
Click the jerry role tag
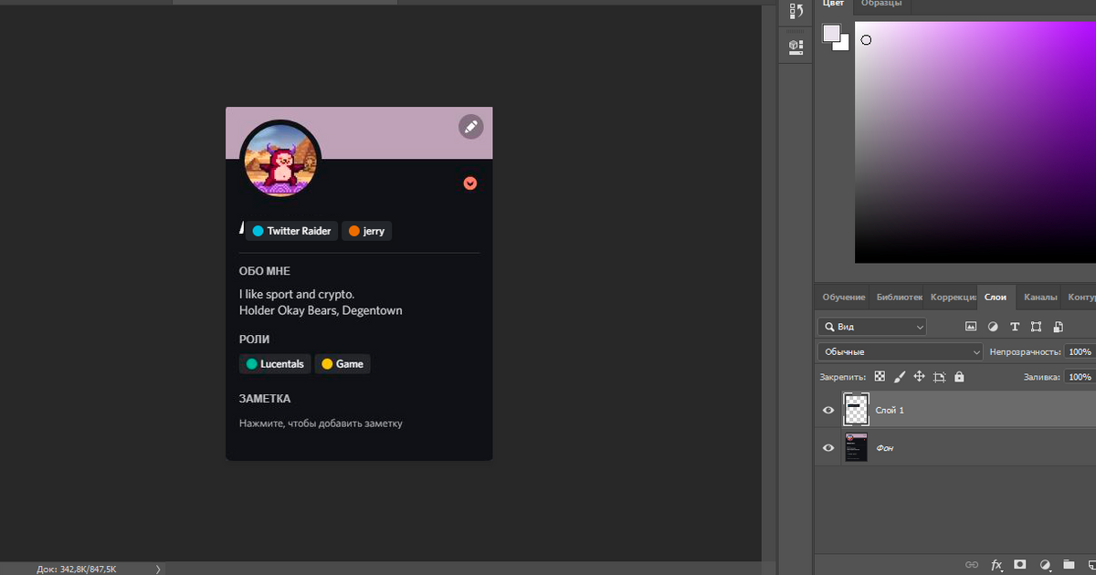366,231
